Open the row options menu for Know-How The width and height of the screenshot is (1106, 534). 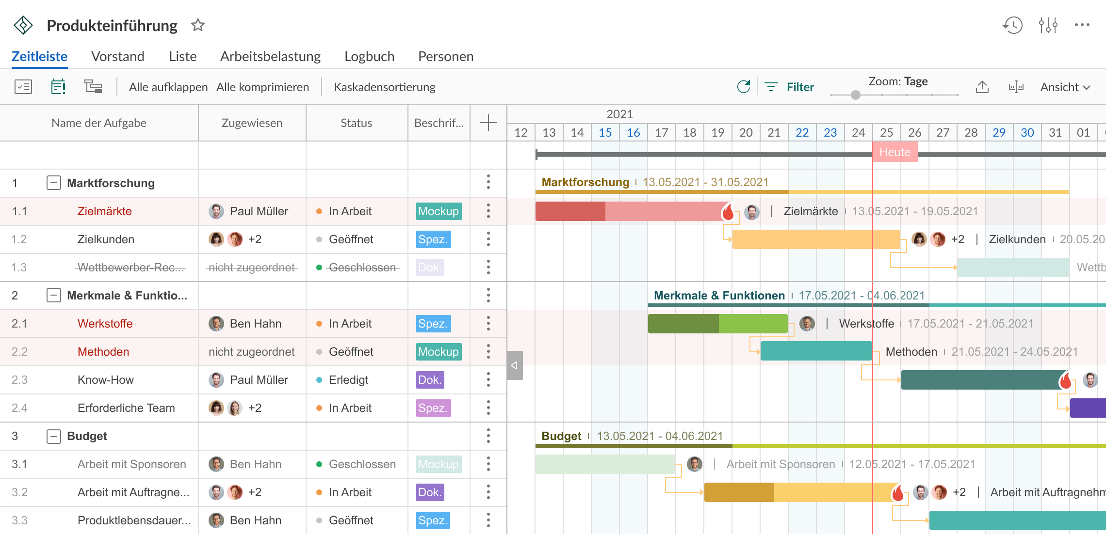(488, 380)
